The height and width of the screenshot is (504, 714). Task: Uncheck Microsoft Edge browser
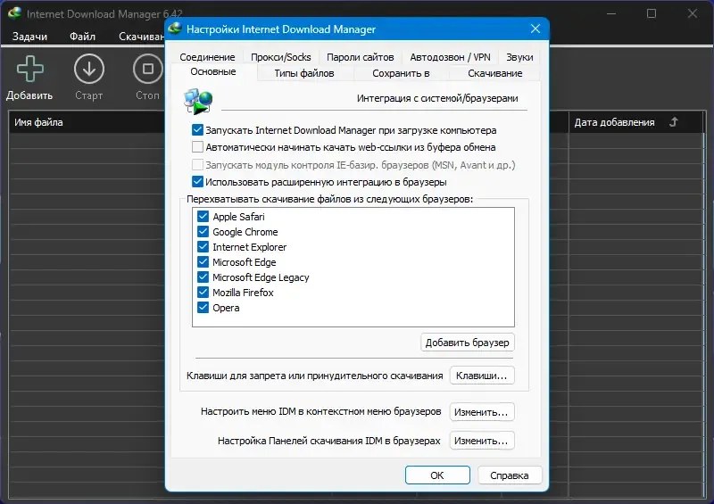click(203, 261)
